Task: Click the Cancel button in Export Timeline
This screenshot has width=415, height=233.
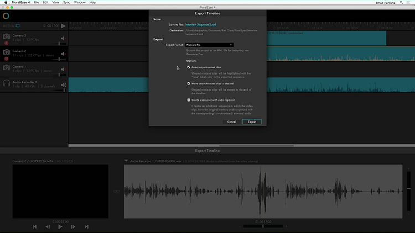Action: (x=231, y=122)
